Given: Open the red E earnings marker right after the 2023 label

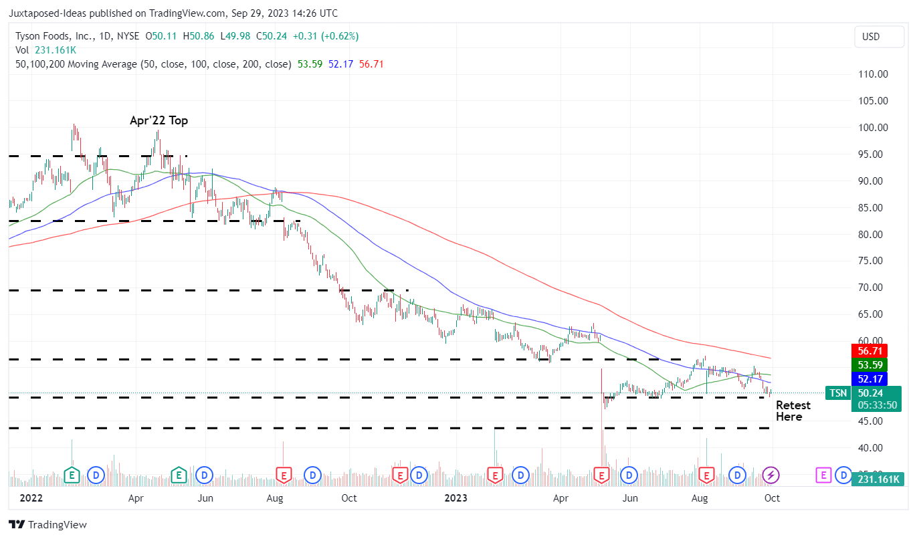Looking at the screenshot, I should [495, 475].
